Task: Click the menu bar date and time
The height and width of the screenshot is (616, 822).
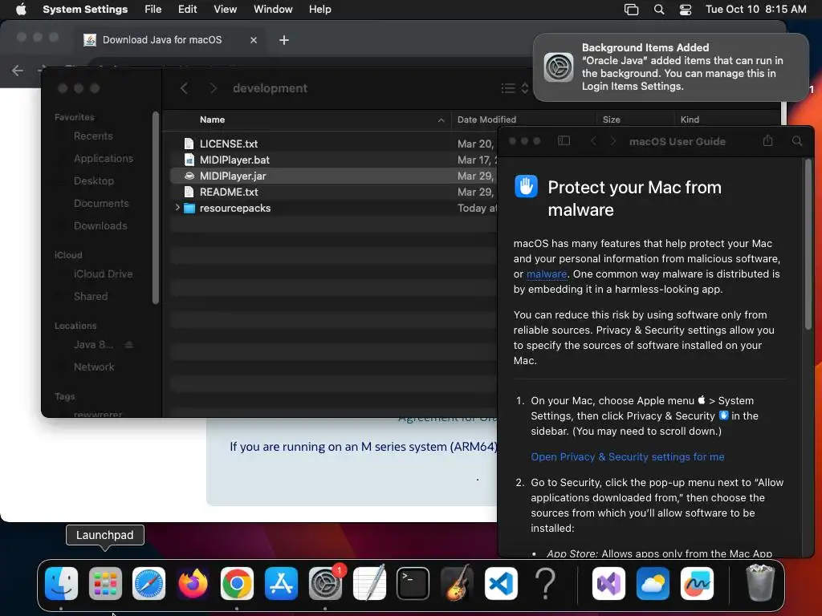Action: pos(755,10)
